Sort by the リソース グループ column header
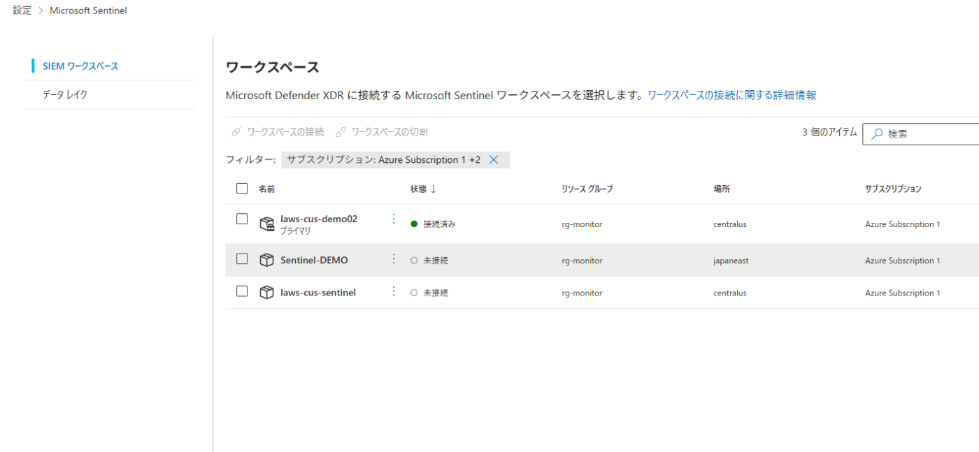Image resolution: width=979 pixels, height=452 pixels. (587, 189)
